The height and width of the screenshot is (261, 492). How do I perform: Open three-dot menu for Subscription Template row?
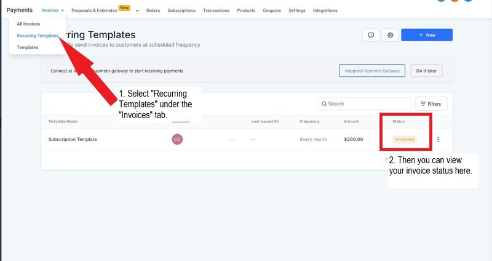tap(438, 139)
